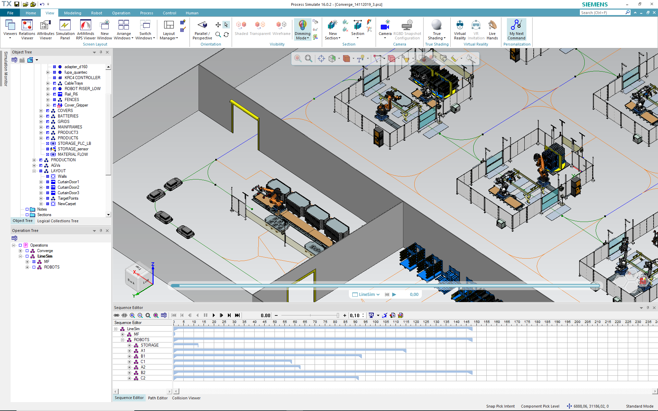Toggle the display box for BATTERIES
The image size is (658, 411).
coord(48,116)
